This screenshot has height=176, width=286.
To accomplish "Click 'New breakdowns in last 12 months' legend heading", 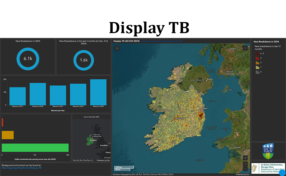I will (268, 48).
